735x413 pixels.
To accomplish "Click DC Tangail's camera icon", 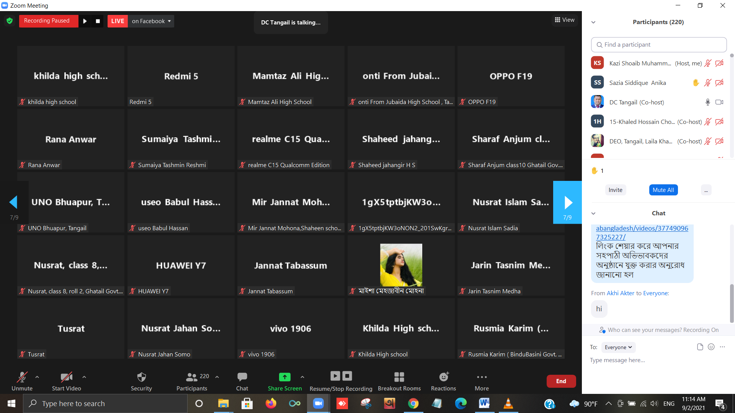I will (x=719, y=102).
